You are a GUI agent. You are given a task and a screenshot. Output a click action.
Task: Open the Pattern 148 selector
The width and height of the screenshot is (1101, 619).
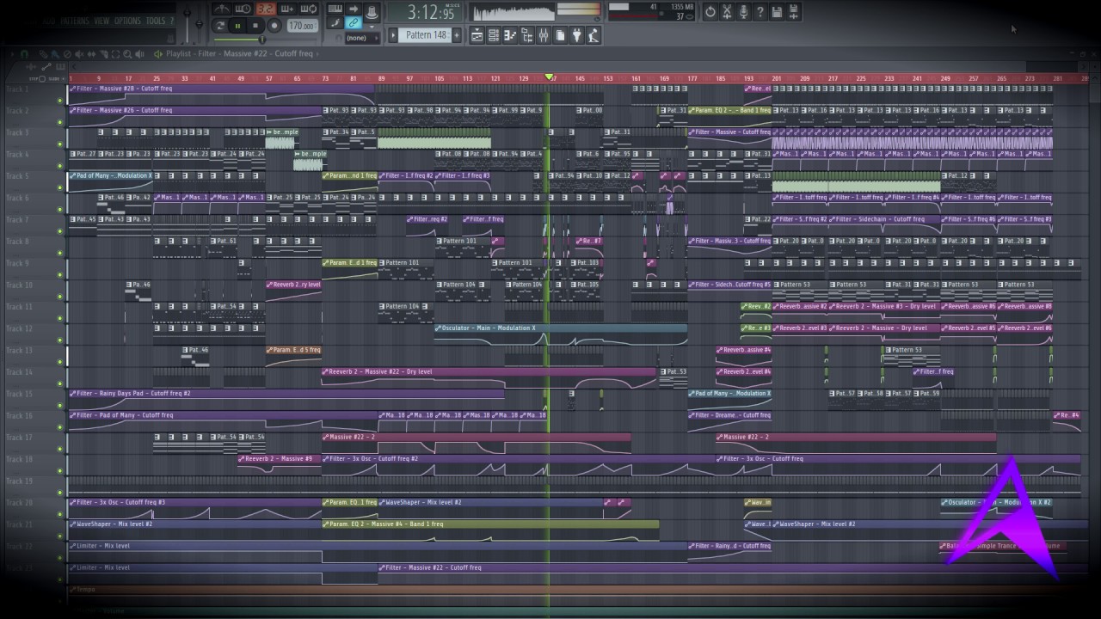click(x=425, y=34)
